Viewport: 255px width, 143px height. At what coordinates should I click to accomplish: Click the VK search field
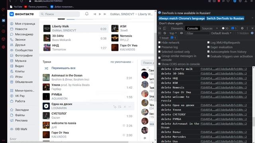[59, 14]
